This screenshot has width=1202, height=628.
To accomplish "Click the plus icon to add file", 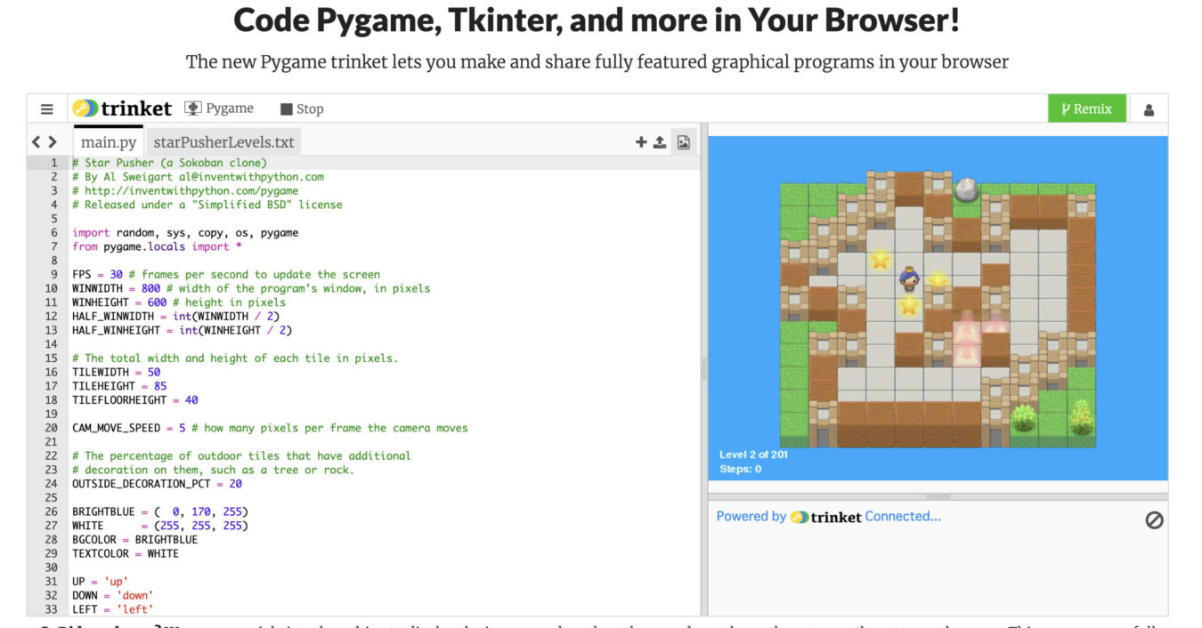I will tap(640, 142).
